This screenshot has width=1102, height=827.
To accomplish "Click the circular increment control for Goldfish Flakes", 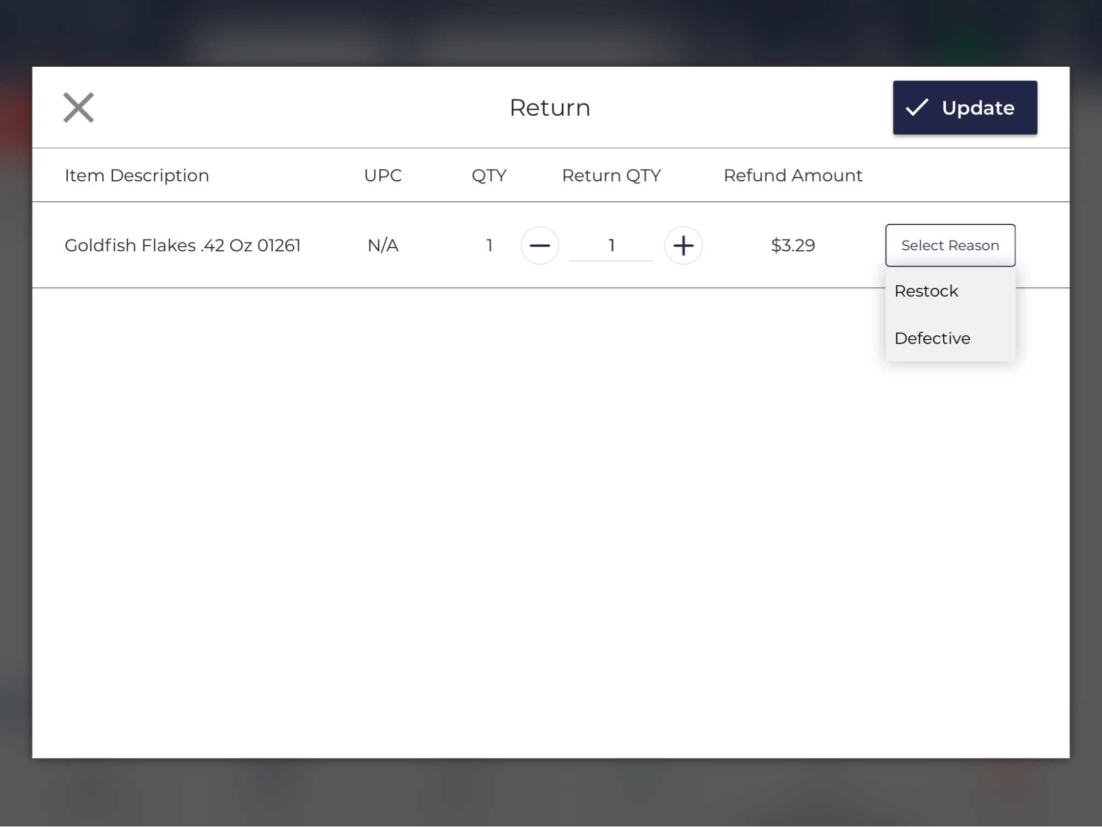I will [x=684, y=246].
